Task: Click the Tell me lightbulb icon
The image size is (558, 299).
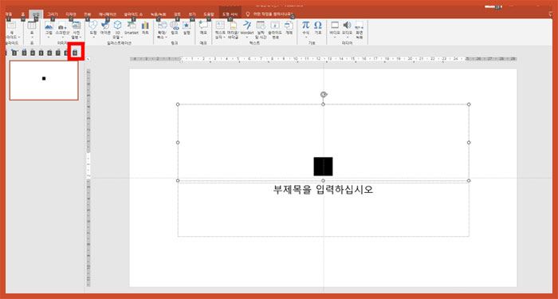Action: click(x=249, y=14)
